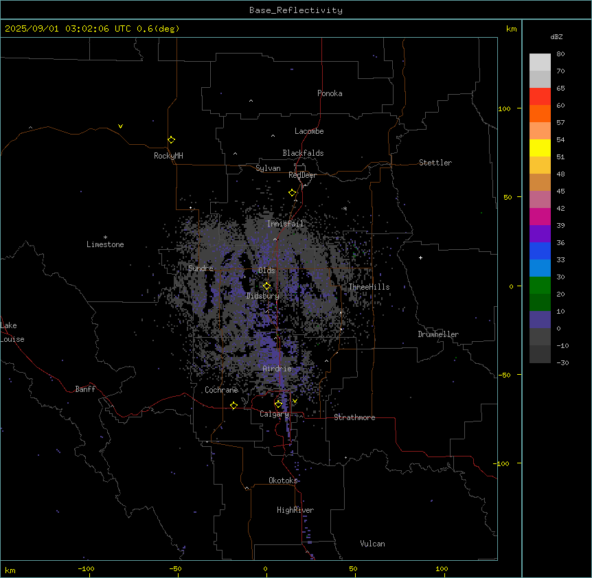The width and height of the screenshot is (592, 578).
Task: Pick the green swatch between 30 and 20 dBZ
Action: tap(540, 286)
